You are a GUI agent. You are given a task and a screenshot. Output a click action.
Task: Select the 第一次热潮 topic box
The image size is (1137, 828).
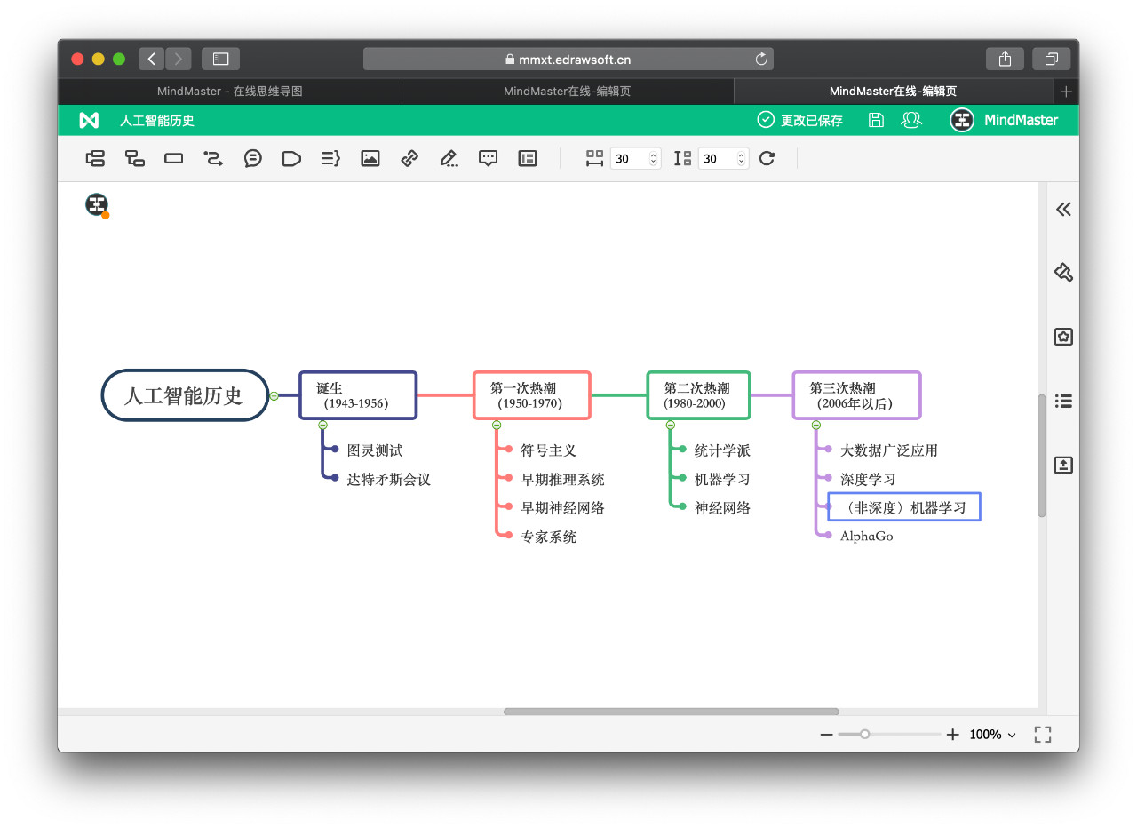pyautogui.click(x=532, y=395)
